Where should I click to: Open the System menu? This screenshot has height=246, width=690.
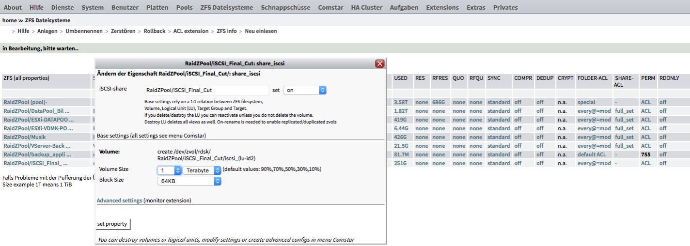[x=93, y=7]
